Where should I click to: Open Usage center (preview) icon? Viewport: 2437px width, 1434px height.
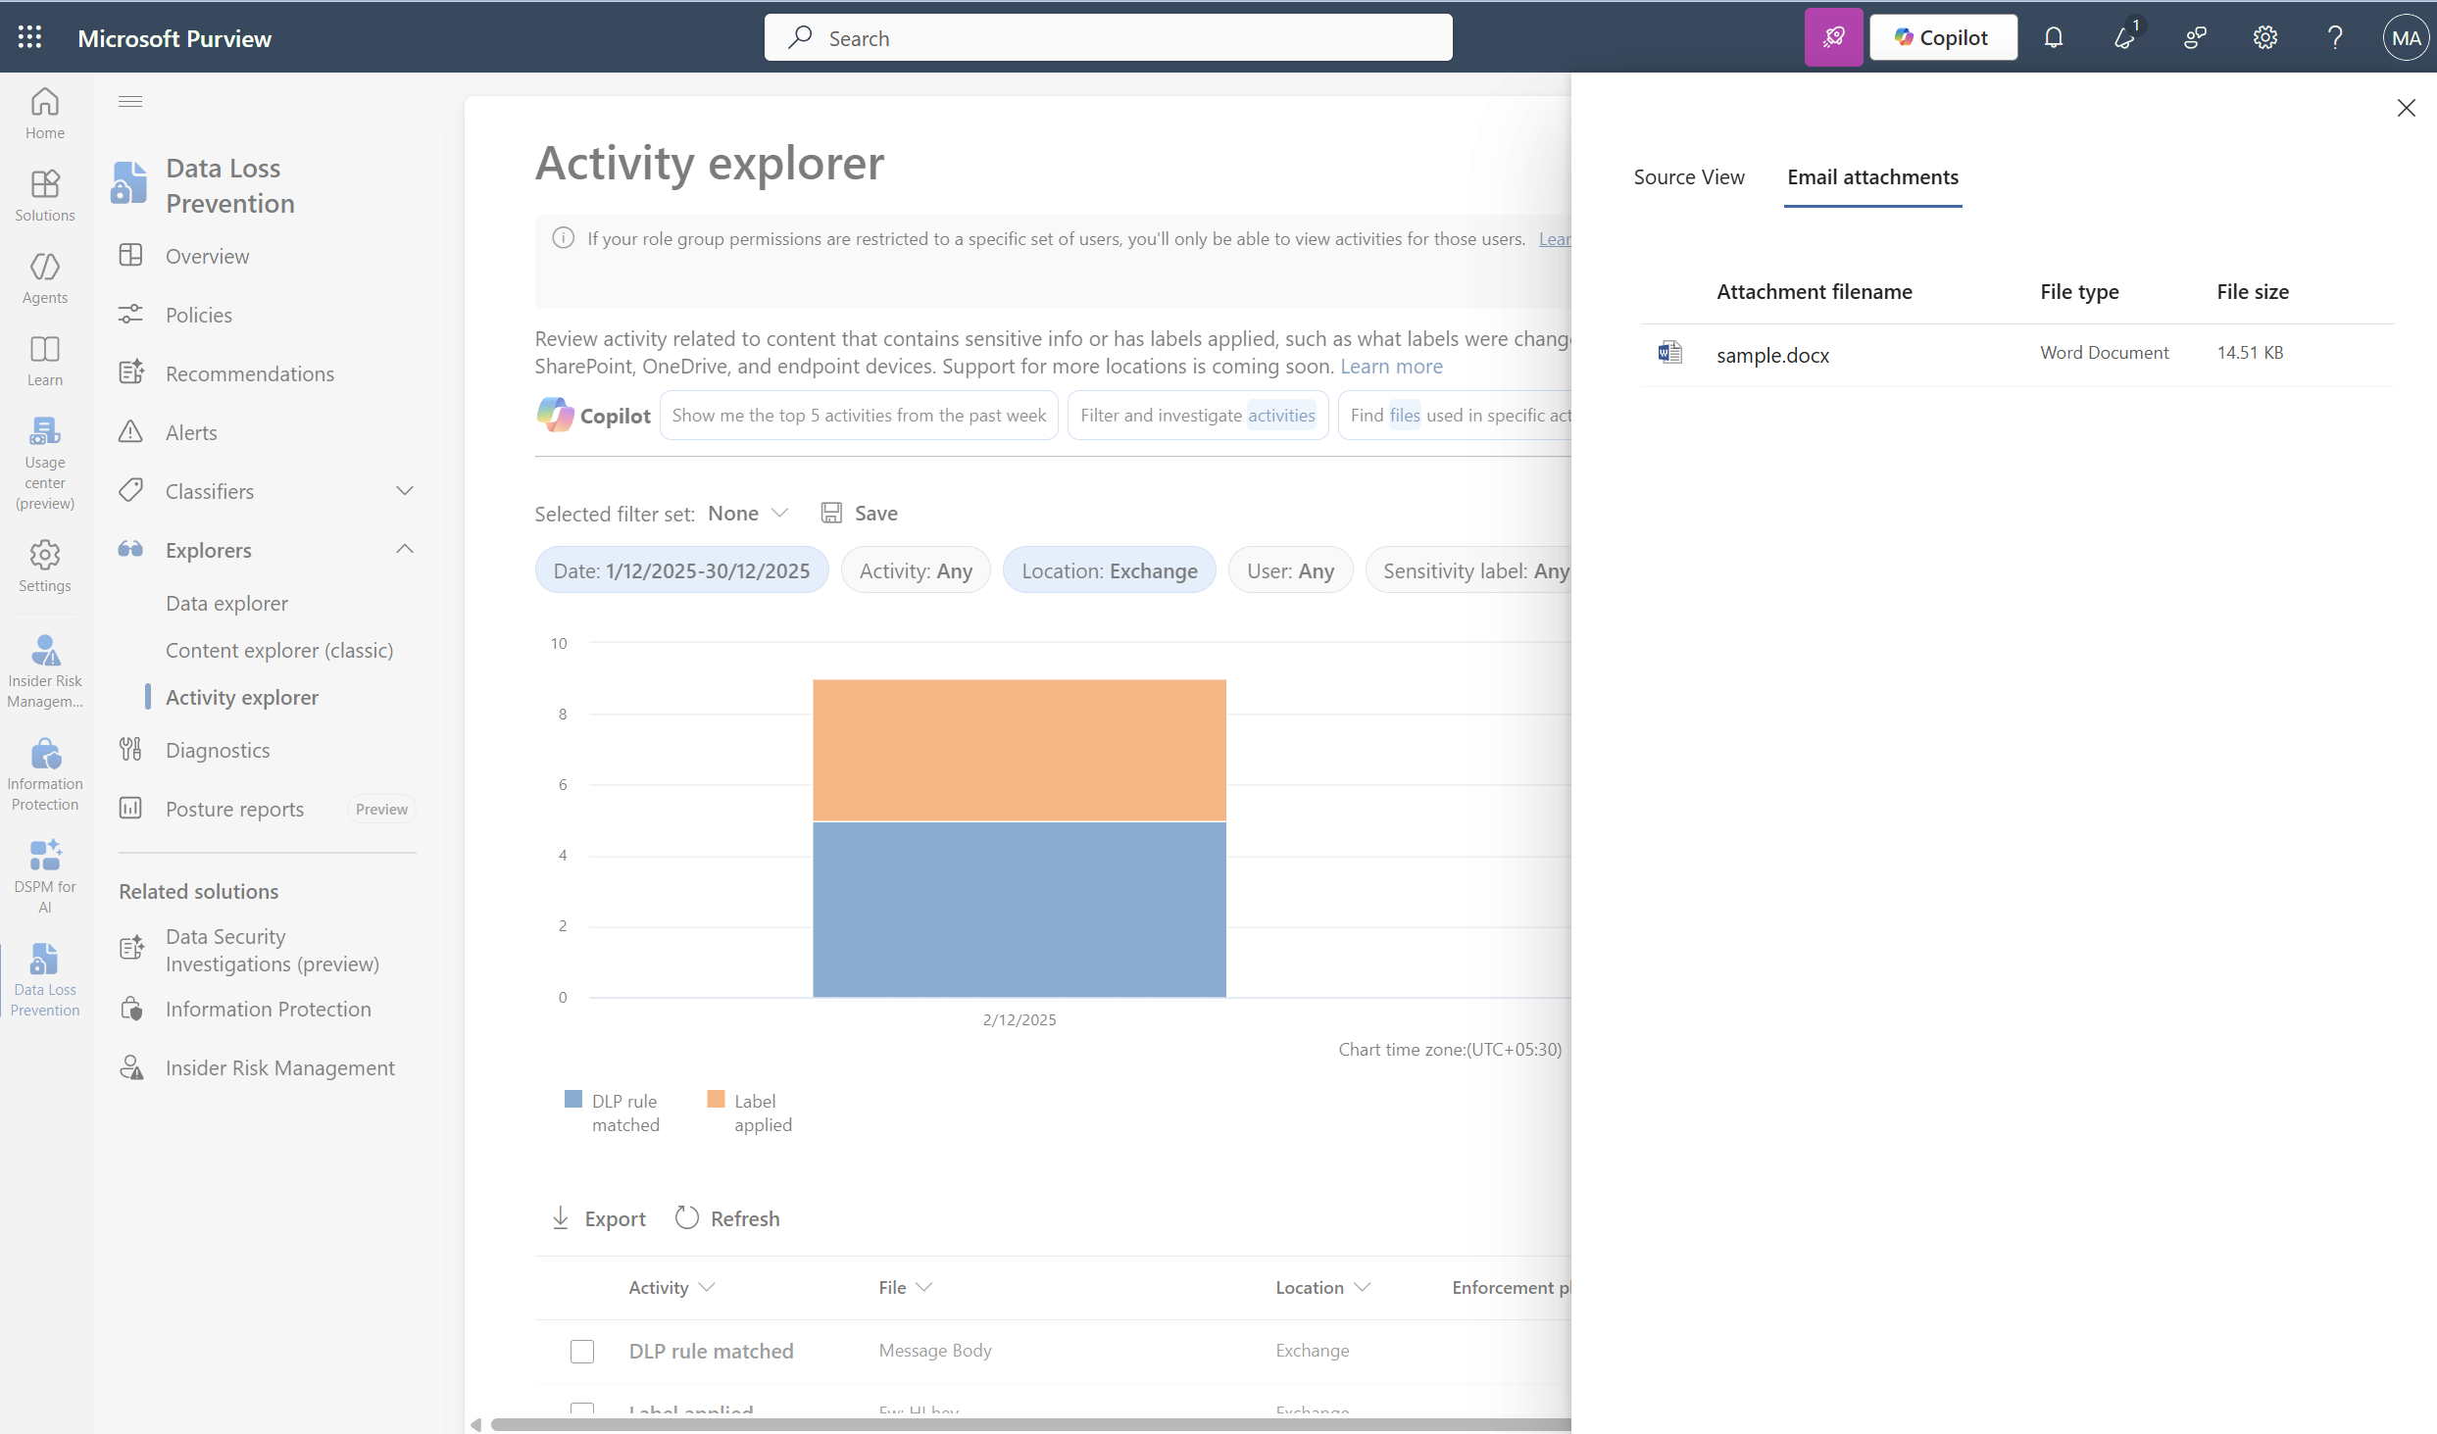pyautogui.click(x=45, y=464)
